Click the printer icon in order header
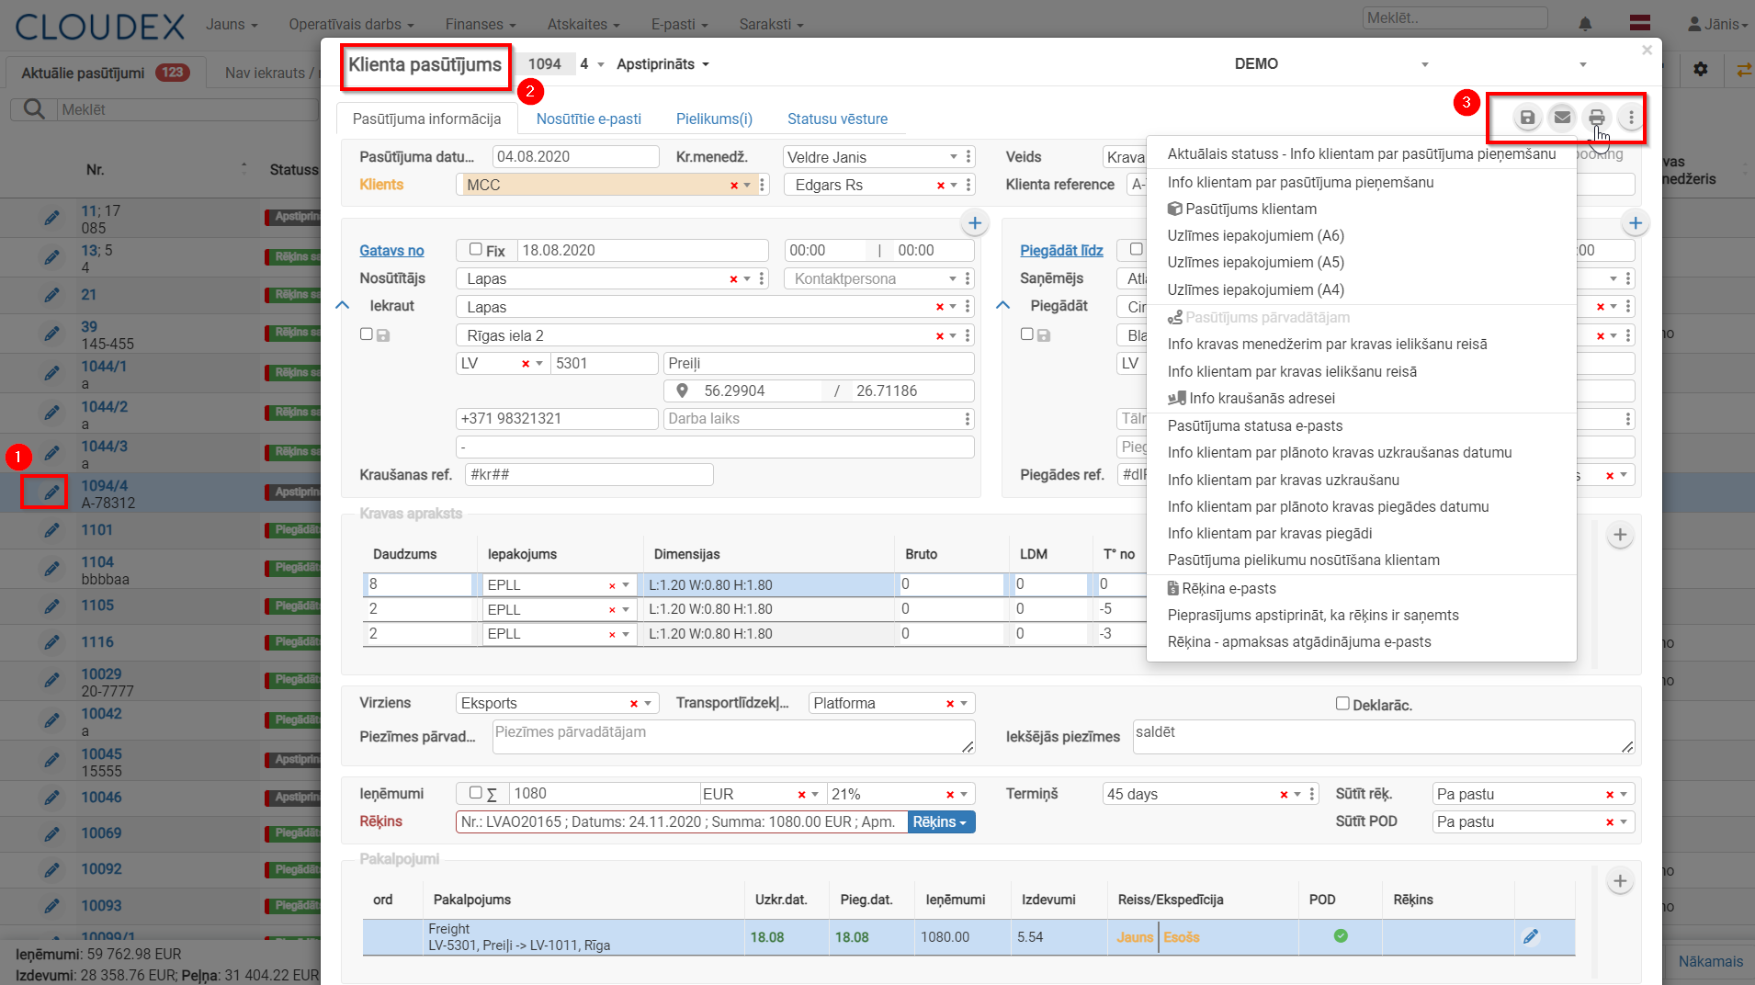Viewport: 1755px width, 985px height. tap(1597, 118)
